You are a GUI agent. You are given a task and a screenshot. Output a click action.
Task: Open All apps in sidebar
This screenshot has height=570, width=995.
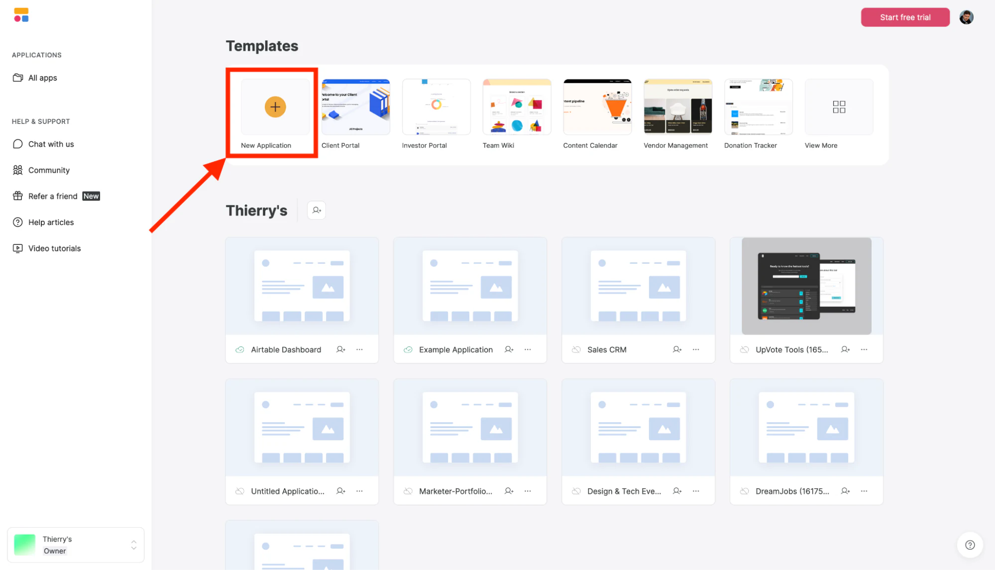[35, 78]
